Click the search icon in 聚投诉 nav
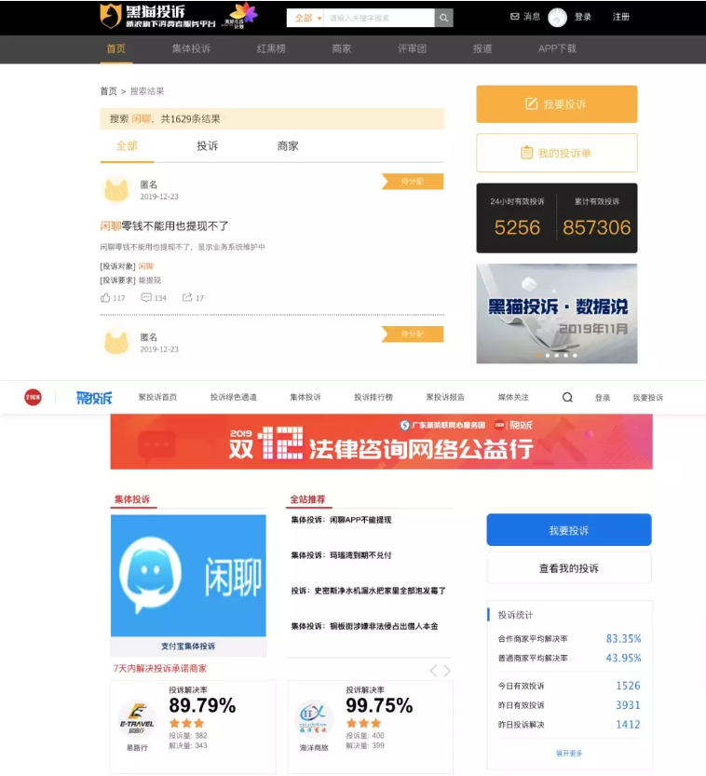The width and height of the screenshot is (706, 776). click(x=567, y=398)
